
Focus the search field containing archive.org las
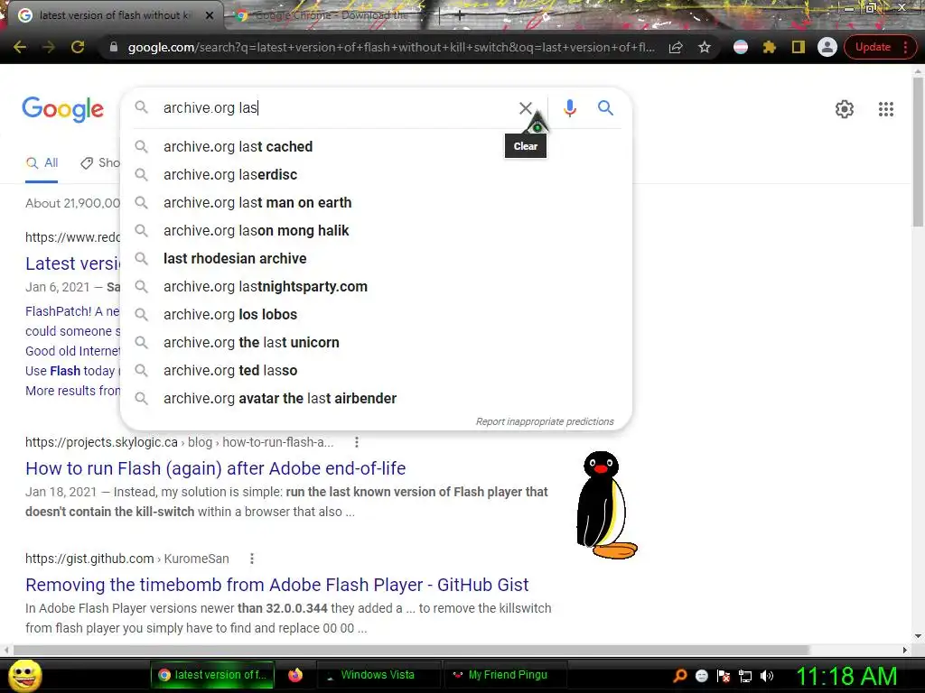[x=336, y=108]
